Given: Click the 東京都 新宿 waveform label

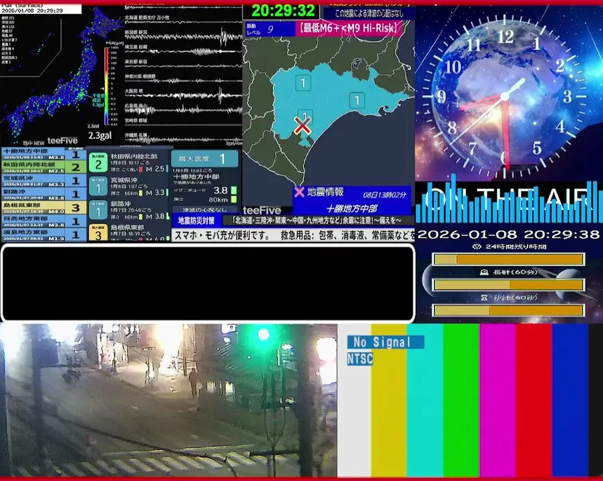Looking at the screenshot, I should tap(136, 61).
